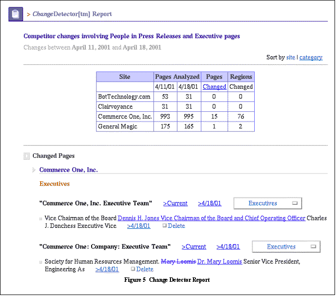The image size is (336, 296).
Task: Click the 53 cell for BotTechnology.com
Action: point(165,97)
